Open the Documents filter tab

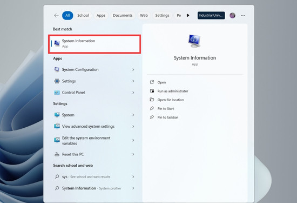(123, 15)
